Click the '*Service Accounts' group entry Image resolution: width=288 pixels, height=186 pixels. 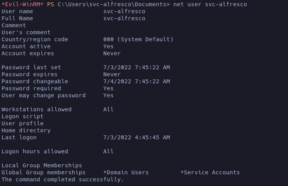point(210,172)
